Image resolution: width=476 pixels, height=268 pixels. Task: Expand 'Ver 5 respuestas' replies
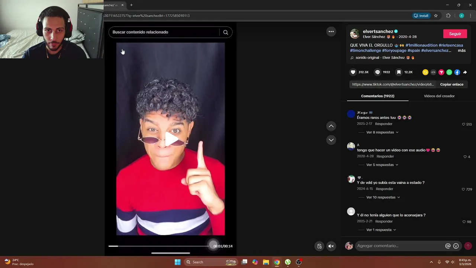382,165
